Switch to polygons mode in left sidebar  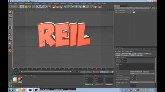10,35
